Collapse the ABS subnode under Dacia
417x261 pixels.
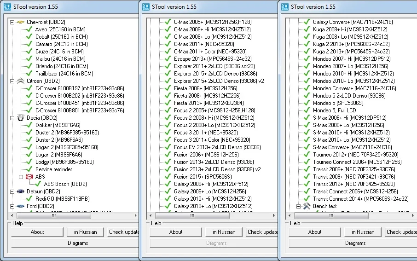coord(21,177)
